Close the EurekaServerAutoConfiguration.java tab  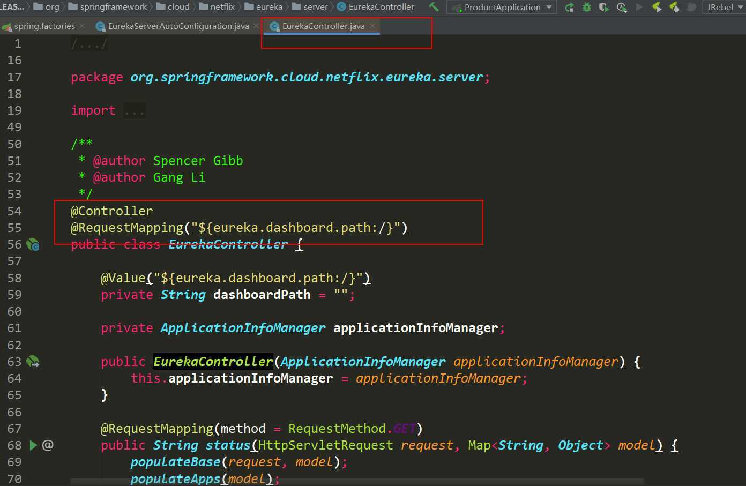(256, 26)
